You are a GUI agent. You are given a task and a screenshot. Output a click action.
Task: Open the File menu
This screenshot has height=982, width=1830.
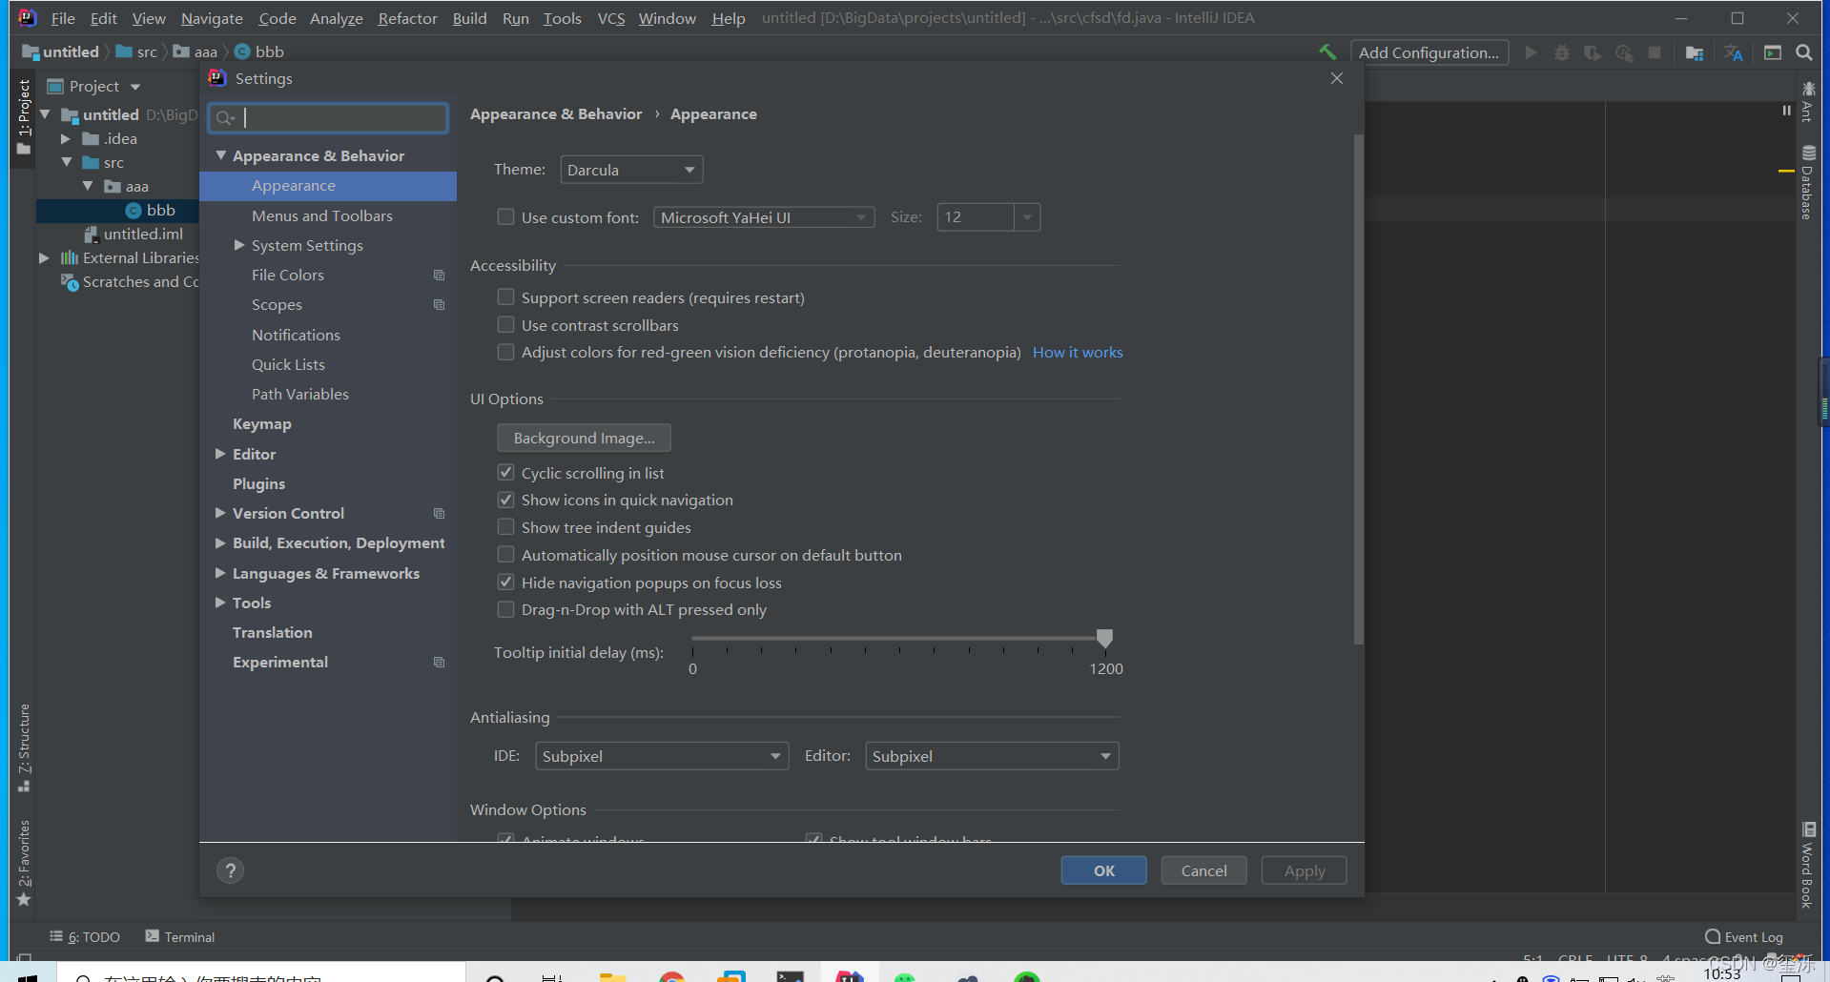point(63,18)
